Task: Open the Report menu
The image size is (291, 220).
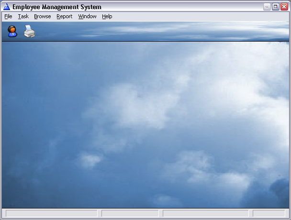Action: (x=65, y=16)
